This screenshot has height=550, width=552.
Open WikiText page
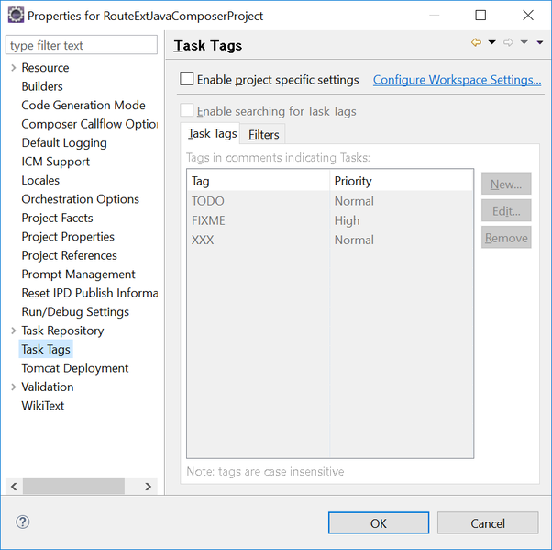(x=42, y=406)
